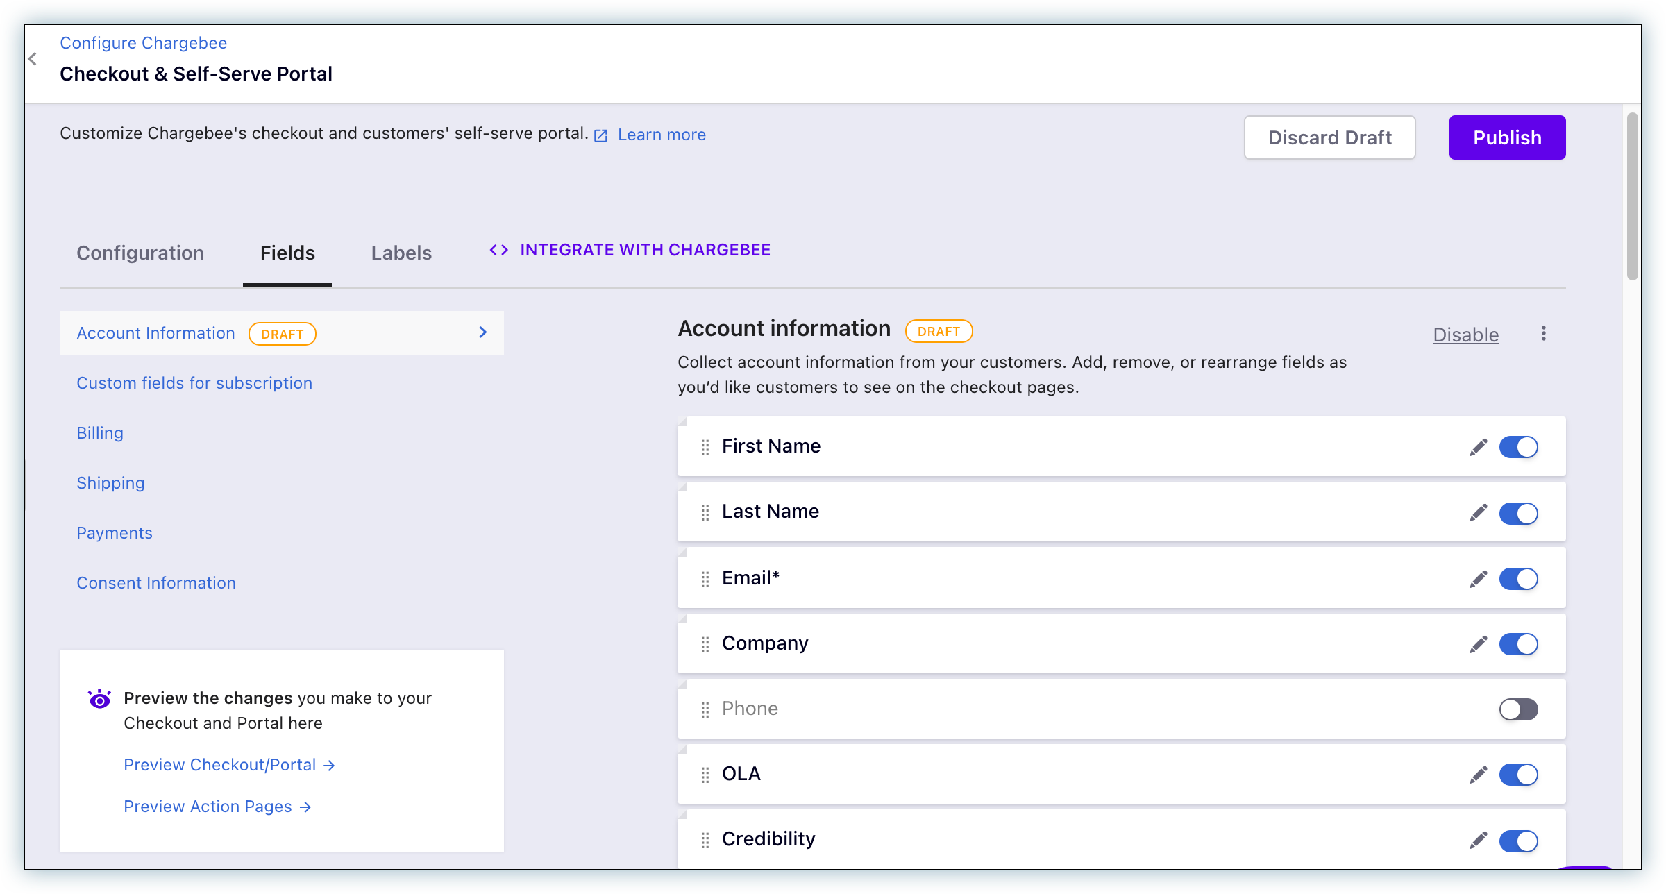Viewport: 1666px width, 894px height.
Task: Toggle the Company field switch
Action: pos(1518,644)
